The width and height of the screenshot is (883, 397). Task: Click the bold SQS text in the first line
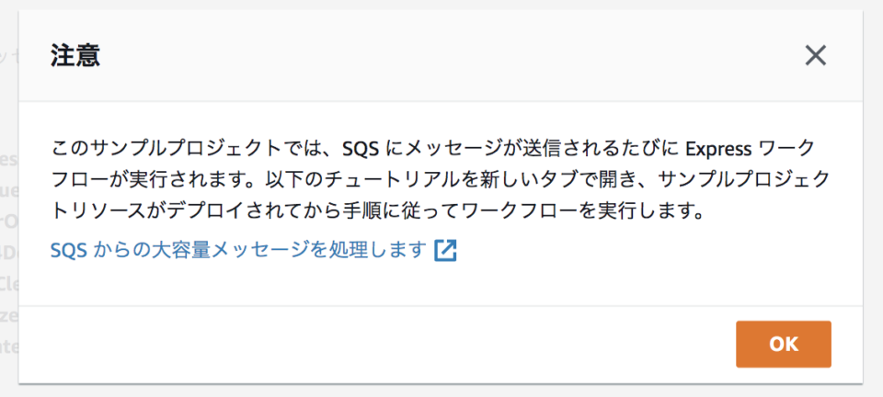point(362,149)
